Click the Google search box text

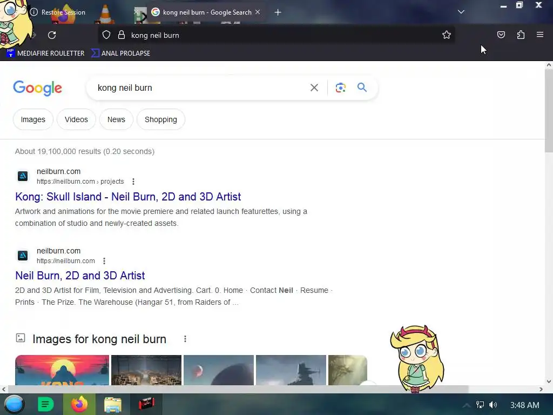click(x=125, y=88)
